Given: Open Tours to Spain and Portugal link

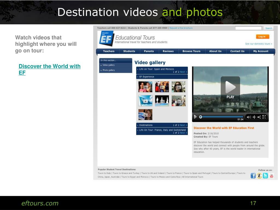Looking at the screenshot, I should click(197, 173).
